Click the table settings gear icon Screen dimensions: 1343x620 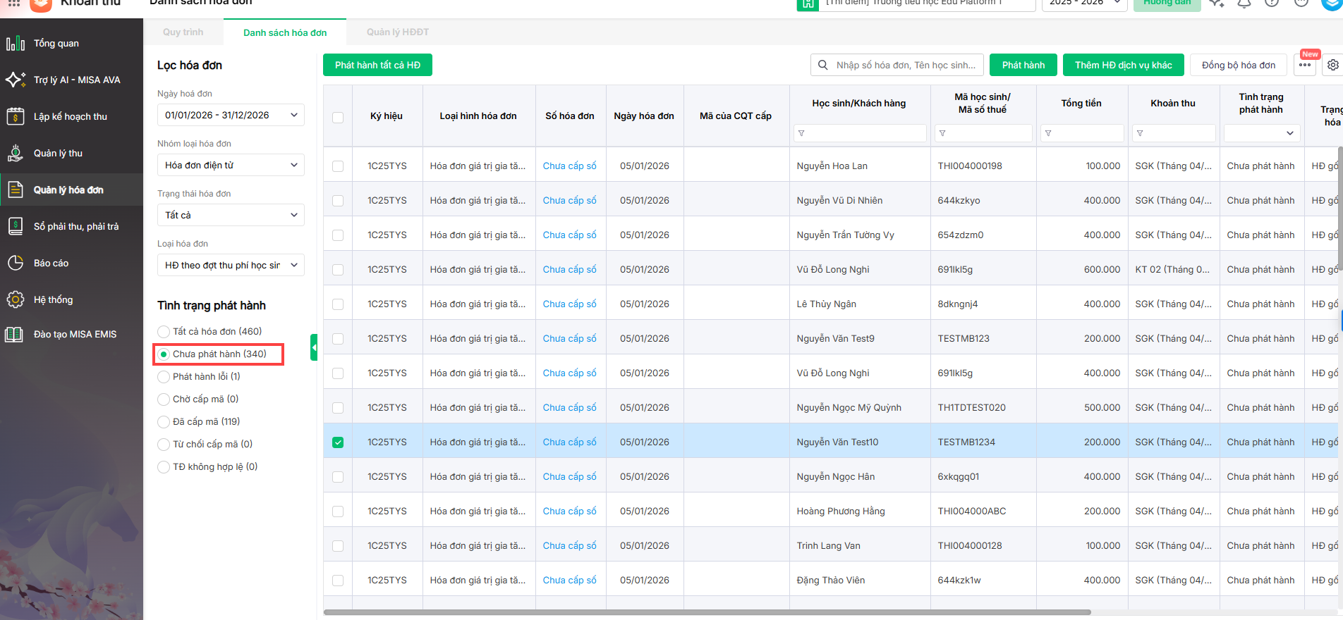click(1332, 65)
